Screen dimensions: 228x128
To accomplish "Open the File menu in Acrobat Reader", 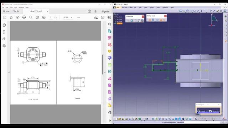I will point(3,7).
